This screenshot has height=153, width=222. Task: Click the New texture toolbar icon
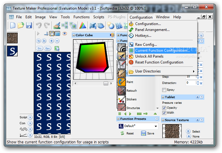(x=13, y=25)
